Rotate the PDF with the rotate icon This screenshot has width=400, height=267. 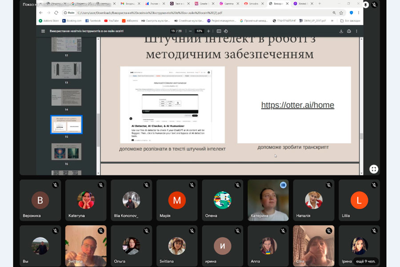pos(226,31)
